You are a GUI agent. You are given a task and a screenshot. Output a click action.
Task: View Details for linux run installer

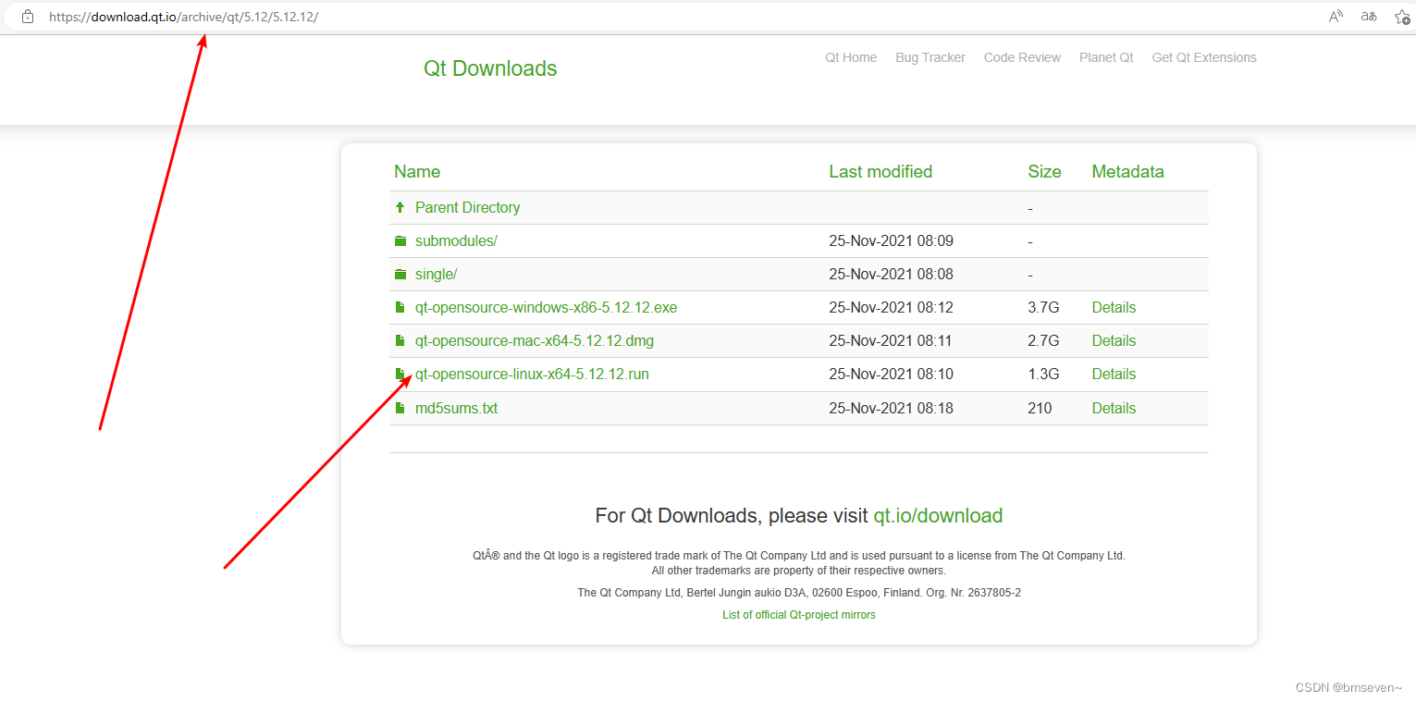[x=1114, y=374]
